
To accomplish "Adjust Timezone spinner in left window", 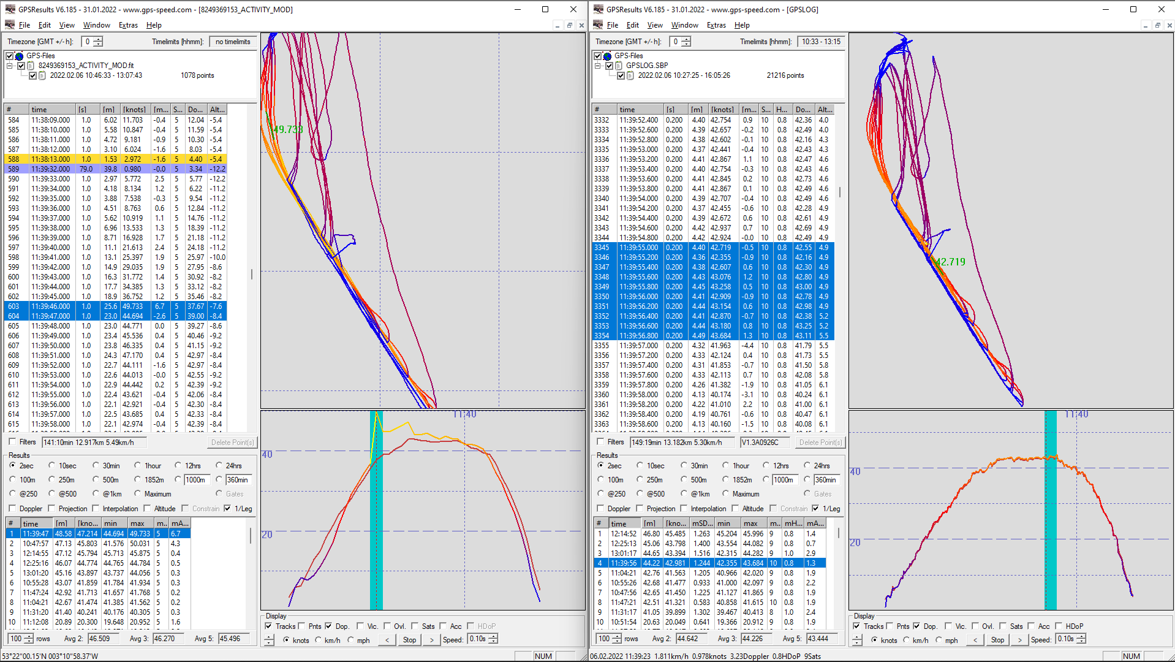I will 98,42.
